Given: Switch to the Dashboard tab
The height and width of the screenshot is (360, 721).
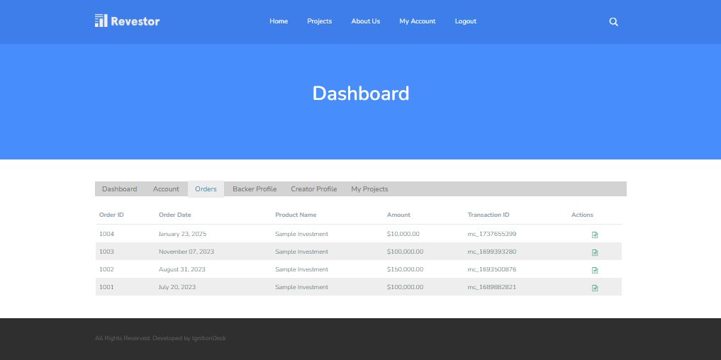Looking at the screenshot, I should [120, 189].
